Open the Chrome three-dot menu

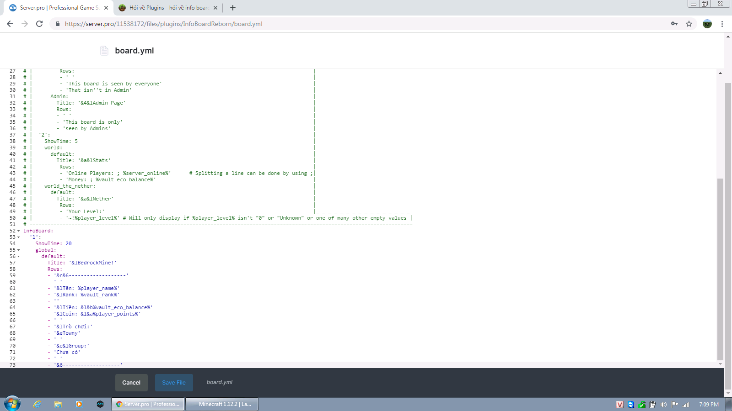722,24
